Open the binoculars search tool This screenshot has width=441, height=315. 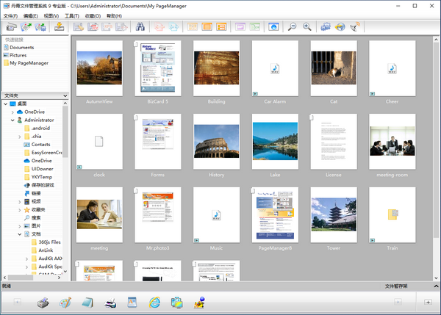click(140, 27)
